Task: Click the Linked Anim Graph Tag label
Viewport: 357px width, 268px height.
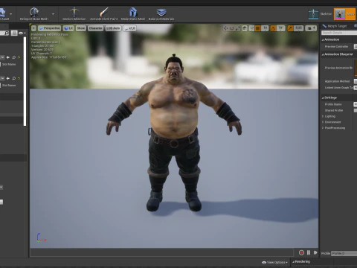Action: [338, 88]
